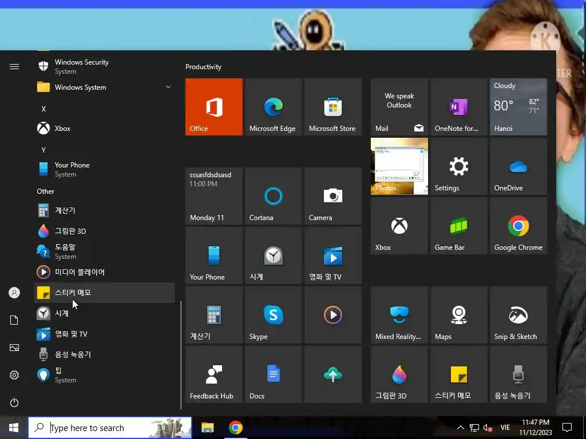Viewport: 586px width, 439px height.
Task: Click the Windows Start button
Action: (x=14, y=428)
